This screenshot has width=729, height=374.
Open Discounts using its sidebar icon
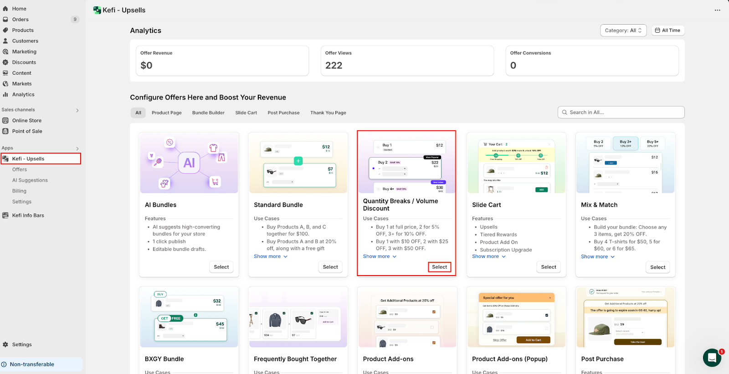pos(5,62)
